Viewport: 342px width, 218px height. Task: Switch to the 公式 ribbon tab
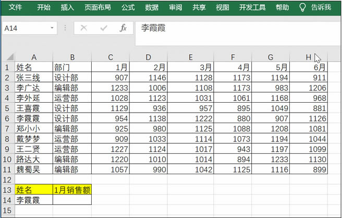click(128, 7)
